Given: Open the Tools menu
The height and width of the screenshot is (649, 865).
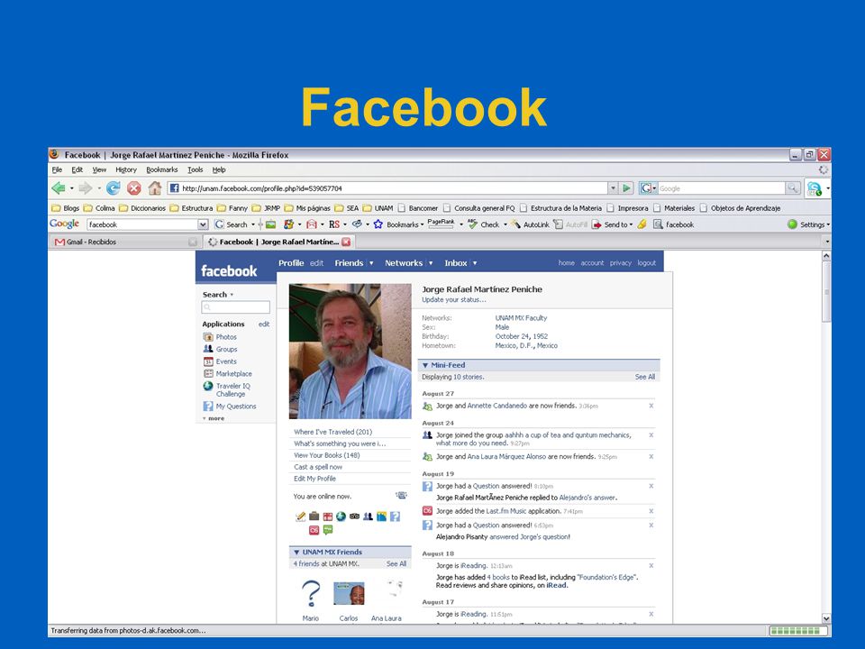Looking at the screenshot, I should [x=195, y=169].
